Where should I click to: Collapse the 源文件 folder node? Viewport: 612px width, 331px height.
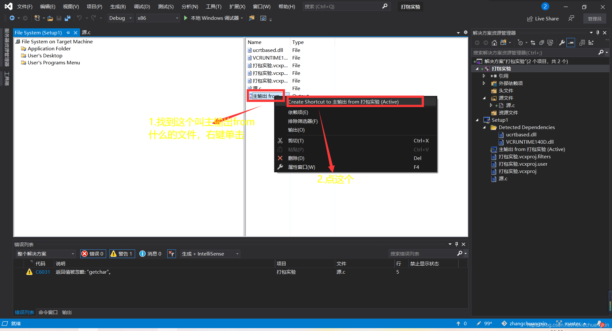coord(484,98)
